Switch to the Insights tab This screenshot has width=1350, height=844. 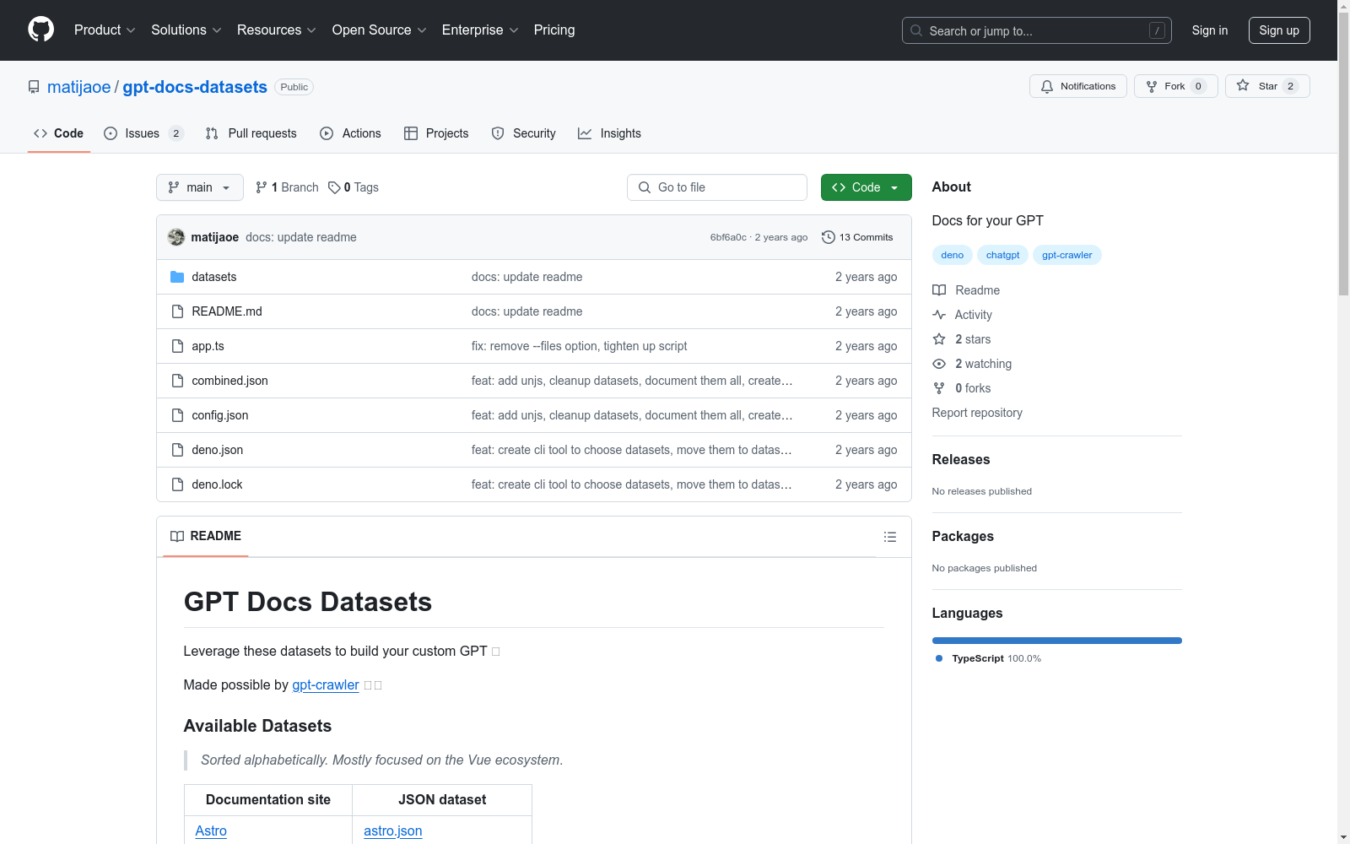click(x=609, y=133)
